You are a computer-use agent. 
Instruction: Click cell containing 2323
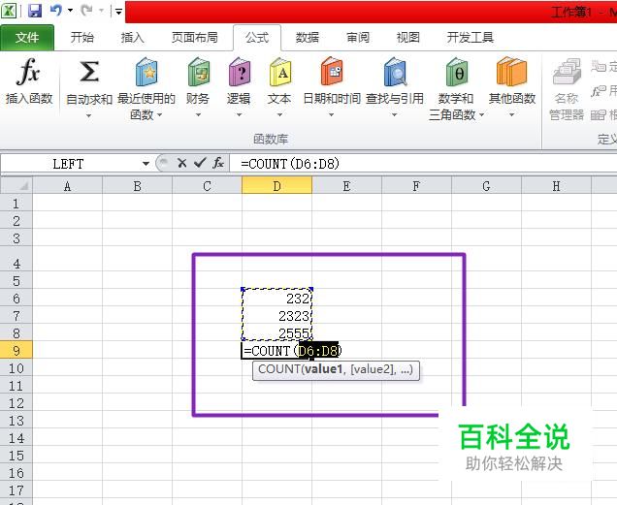point(277,316)
